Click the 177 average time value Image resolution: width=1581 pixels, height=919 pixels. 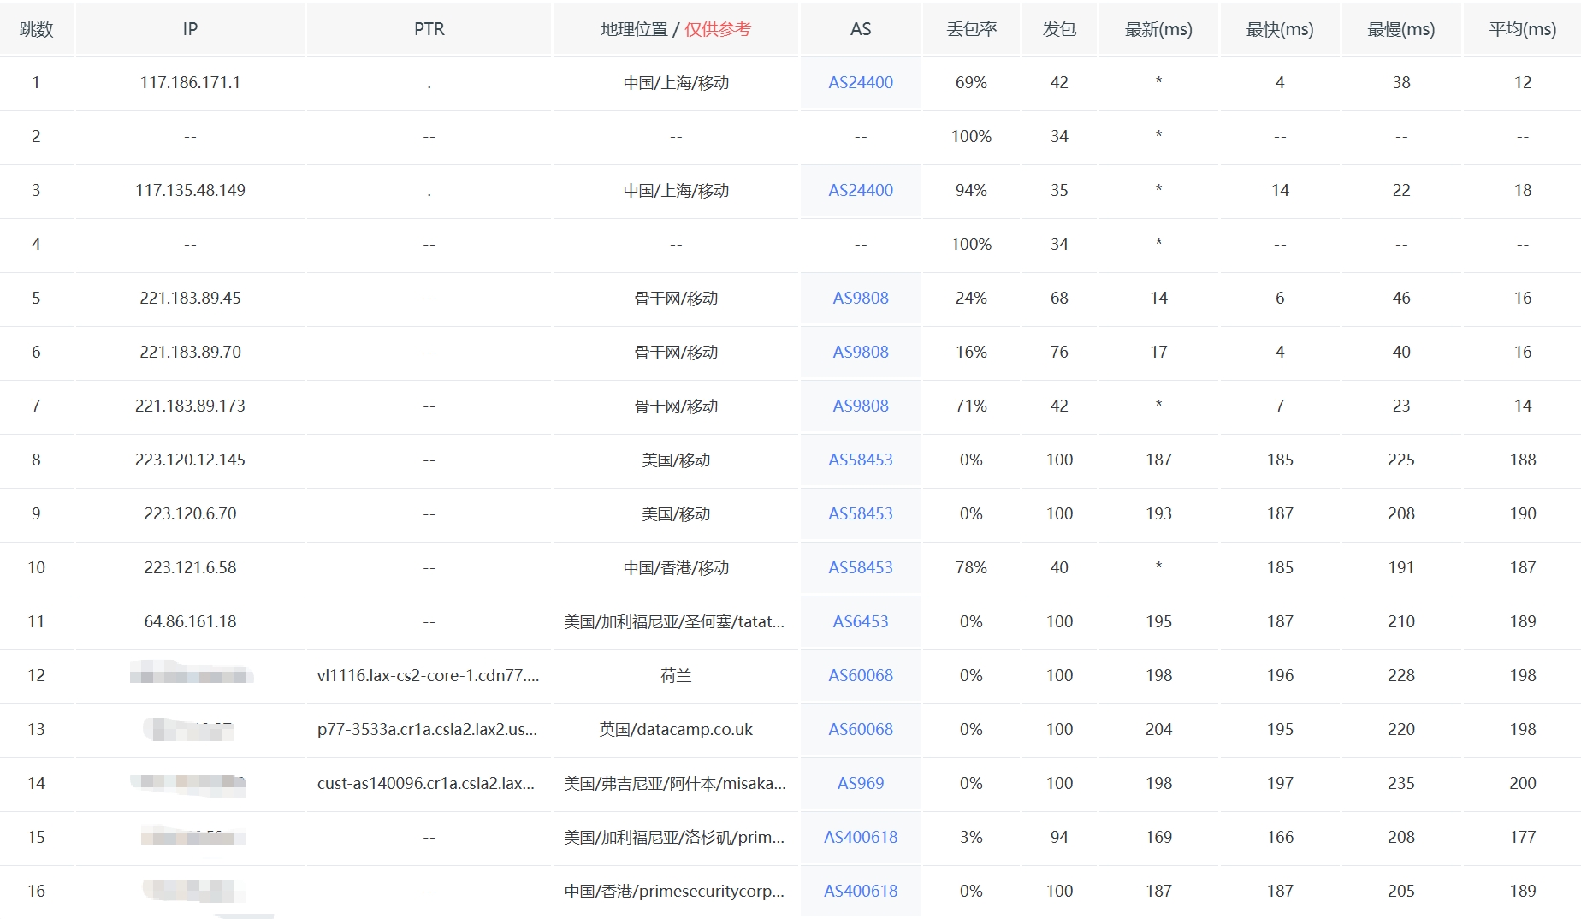1523,837
